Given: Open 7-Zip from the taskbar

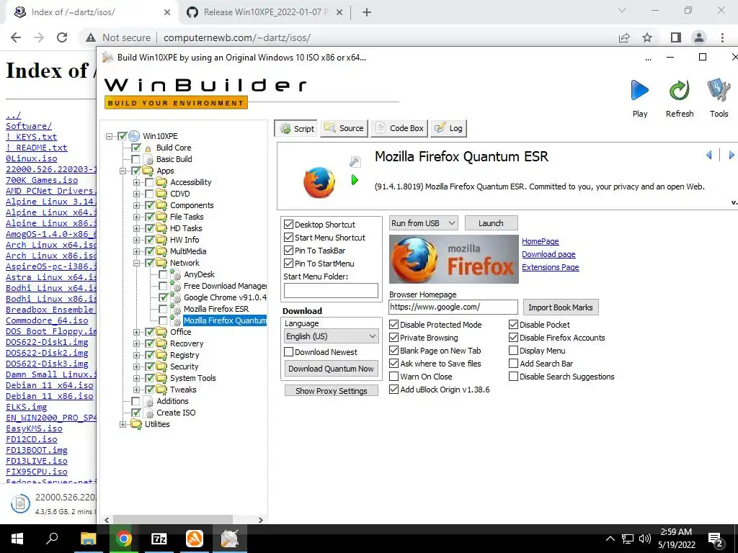Looking at the screenshot, I should (x=159, y=539).
